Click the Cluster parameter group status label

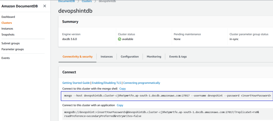click(249, 34)
